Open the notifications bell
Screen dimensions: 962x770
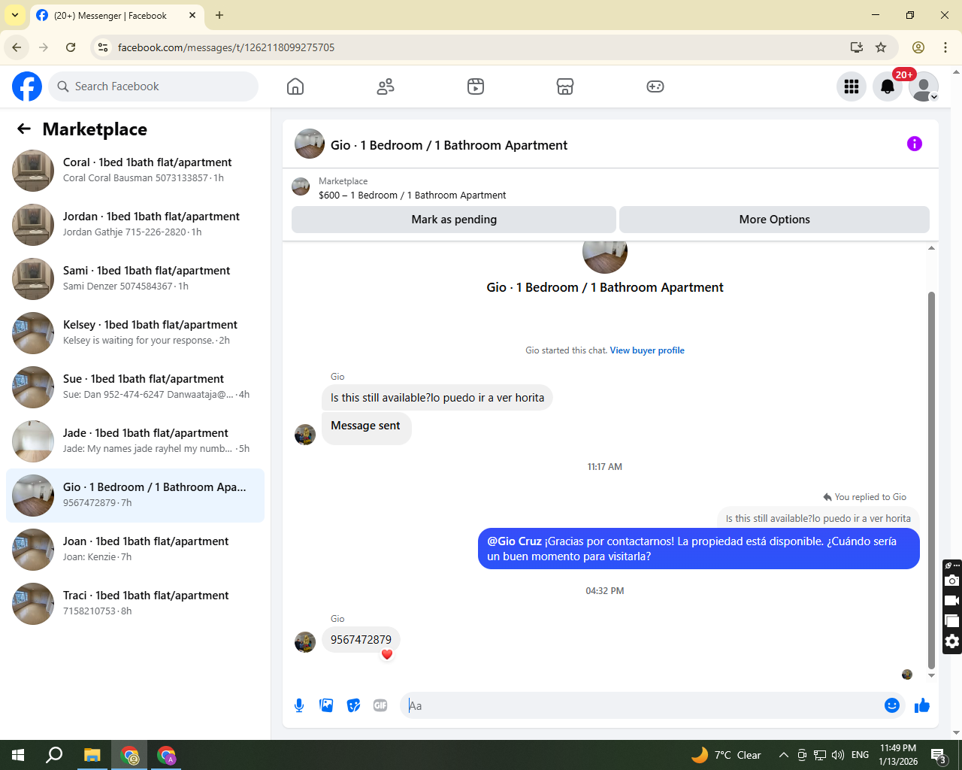[x=888, y=86]
